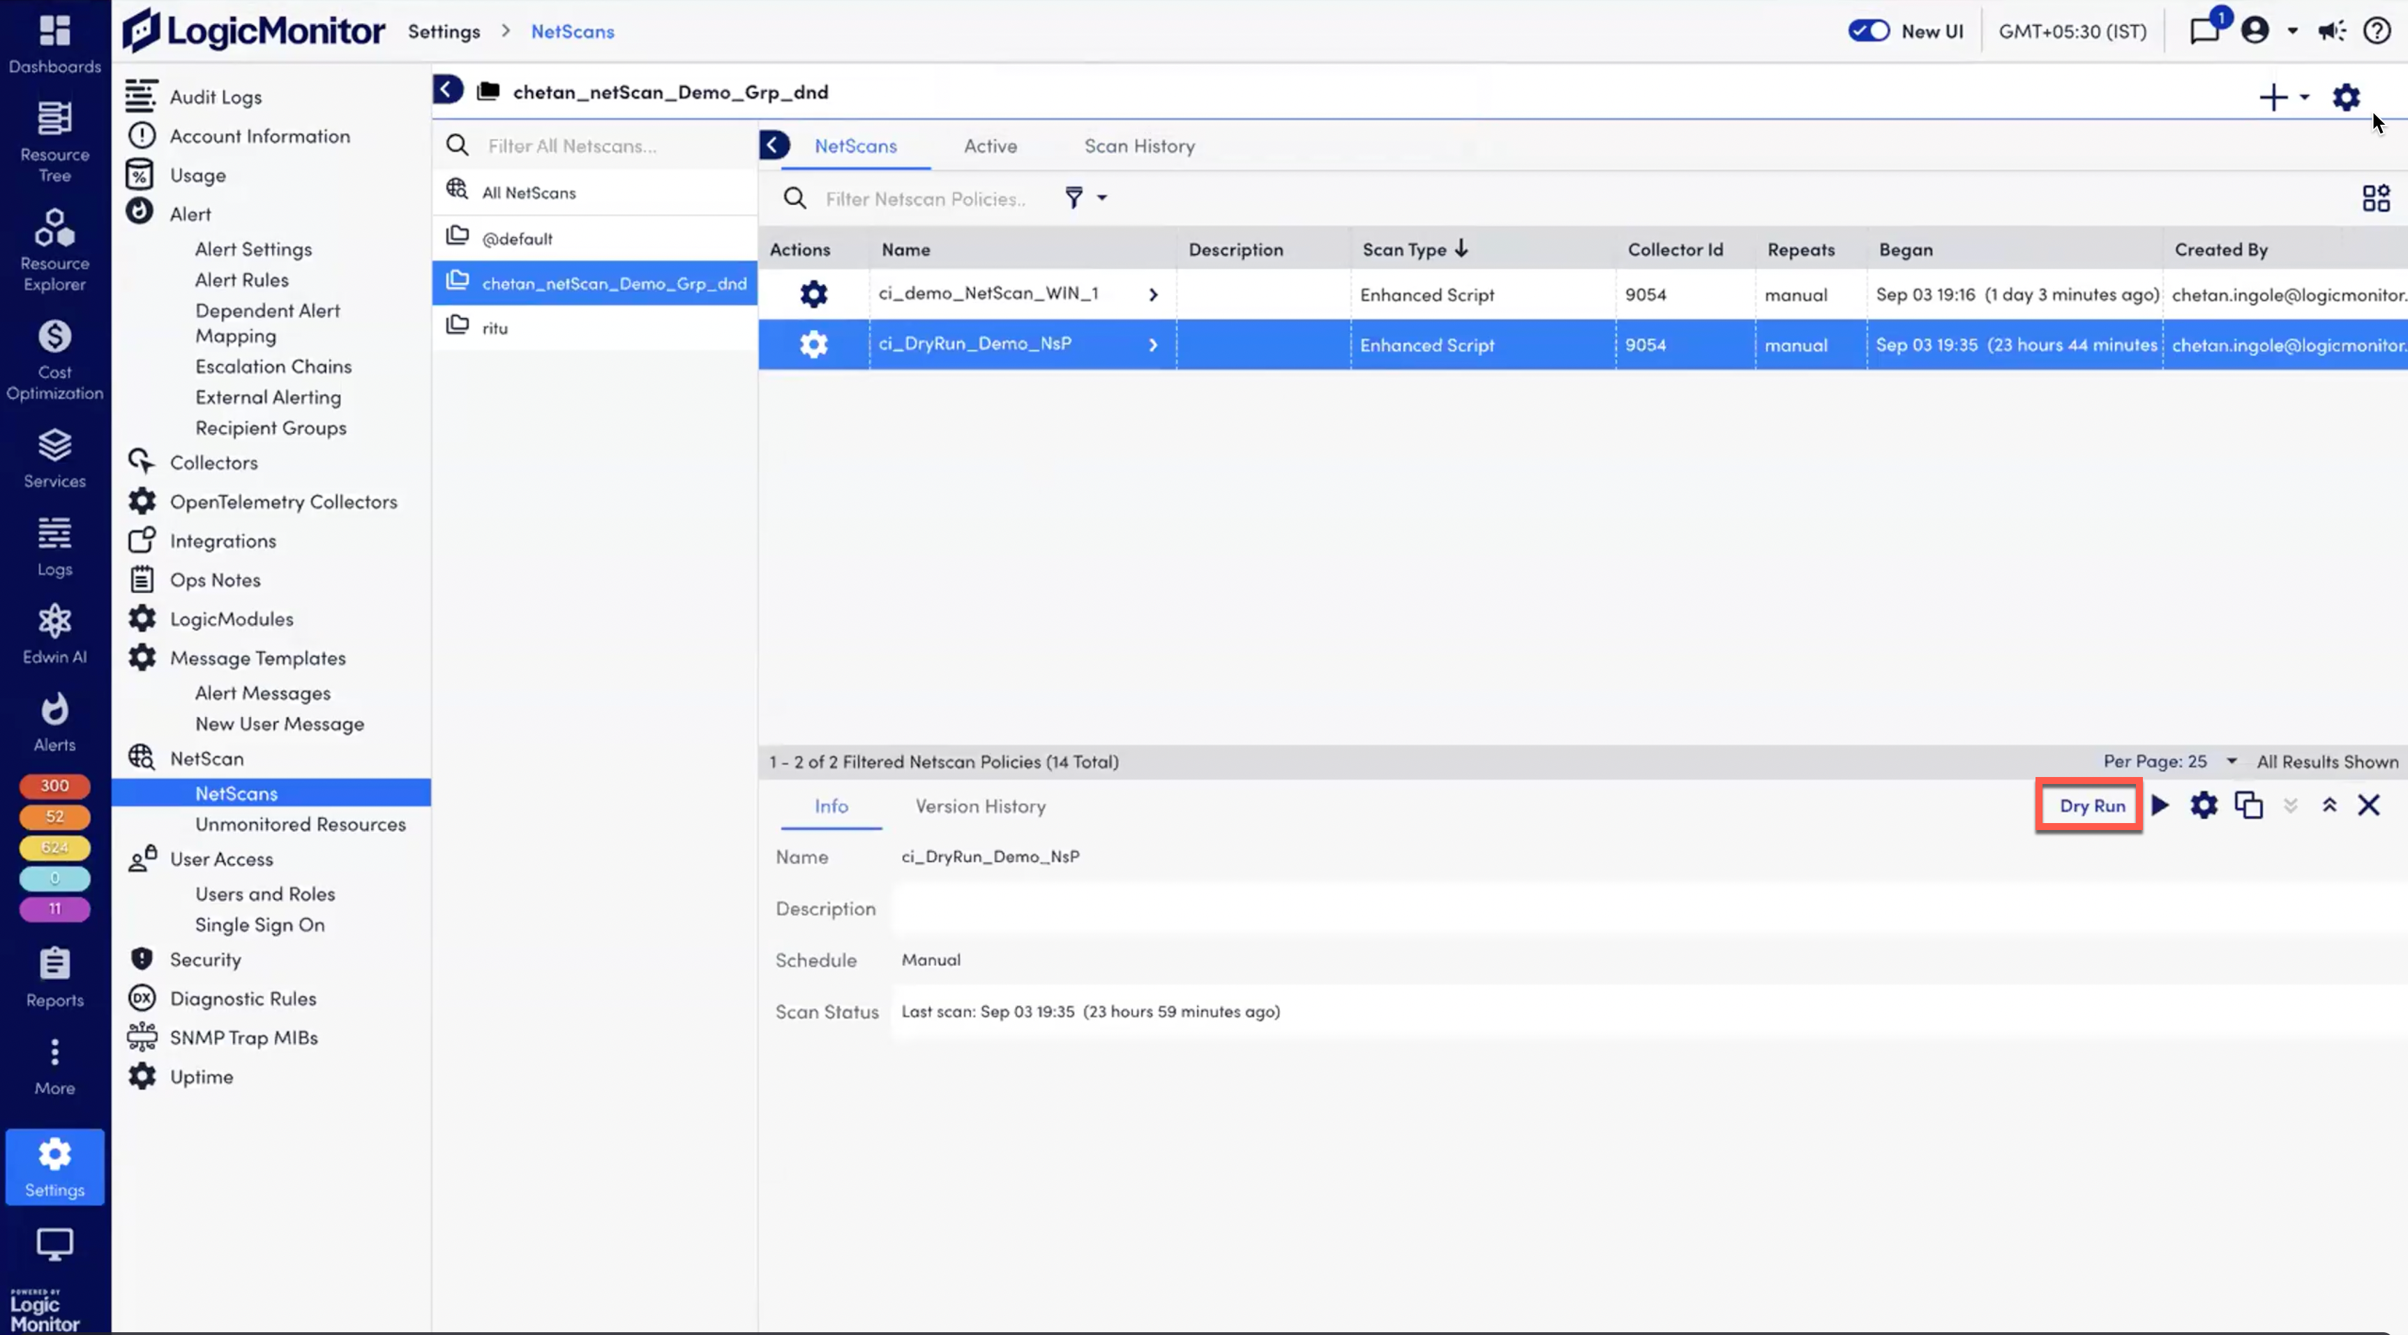Switch to the Info tab
This screenshot has width=2408, height=1335.
coord(831,806)
